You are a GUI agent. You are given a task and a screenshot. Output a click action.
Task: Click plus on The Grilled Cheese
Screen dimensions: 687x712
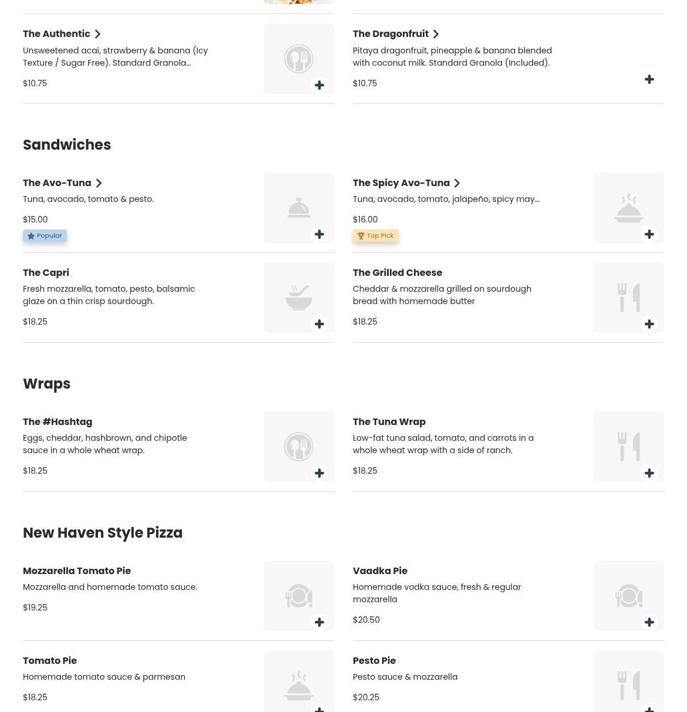[x=649, y=324]
